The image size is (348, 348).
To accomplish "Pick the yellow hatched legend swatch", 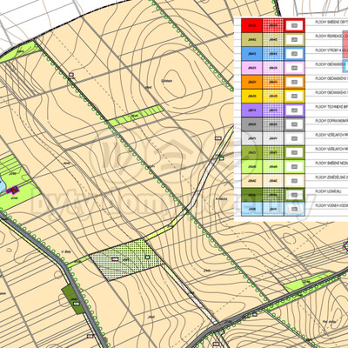I will coord(273,97).
